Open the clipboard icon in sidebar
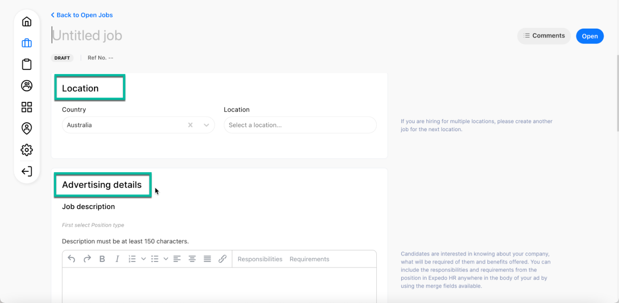This screenshot has width=619, height=303. pos(26,65)
